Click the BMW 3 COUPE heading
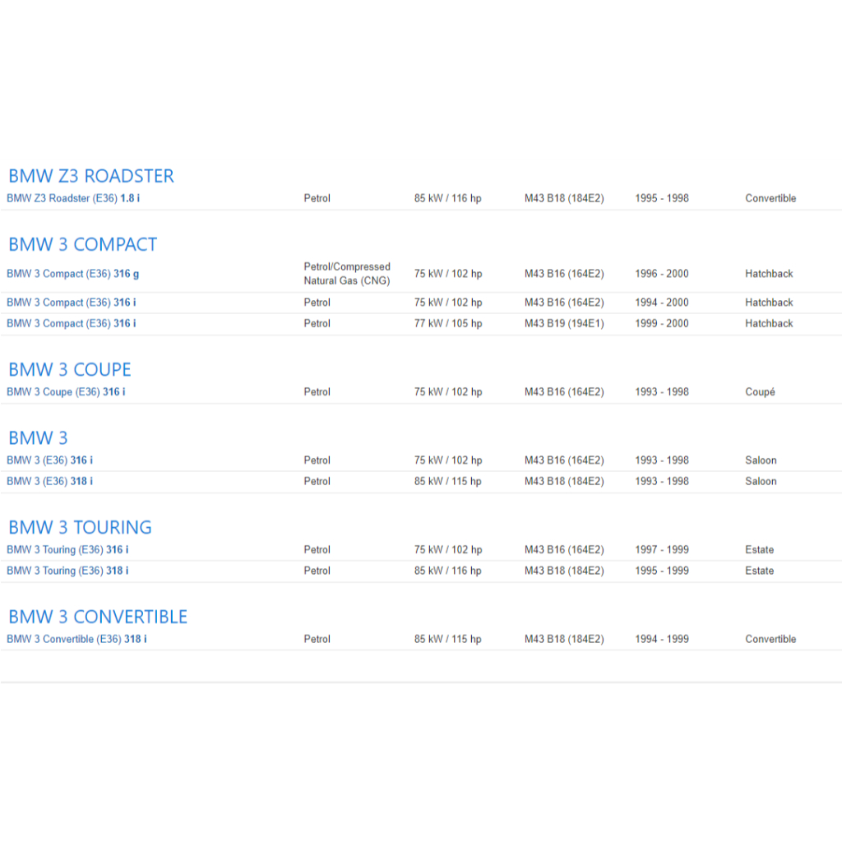Viewport: 842px width, 842px height. click(69, 369)
